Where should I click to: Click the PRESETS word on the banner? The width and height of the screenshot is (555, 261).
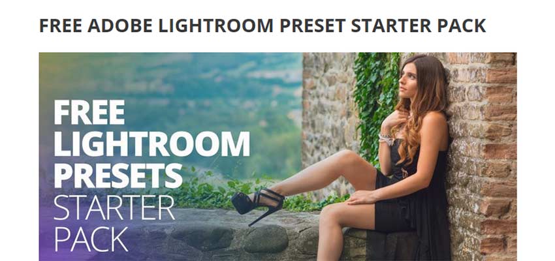point(118,176)
